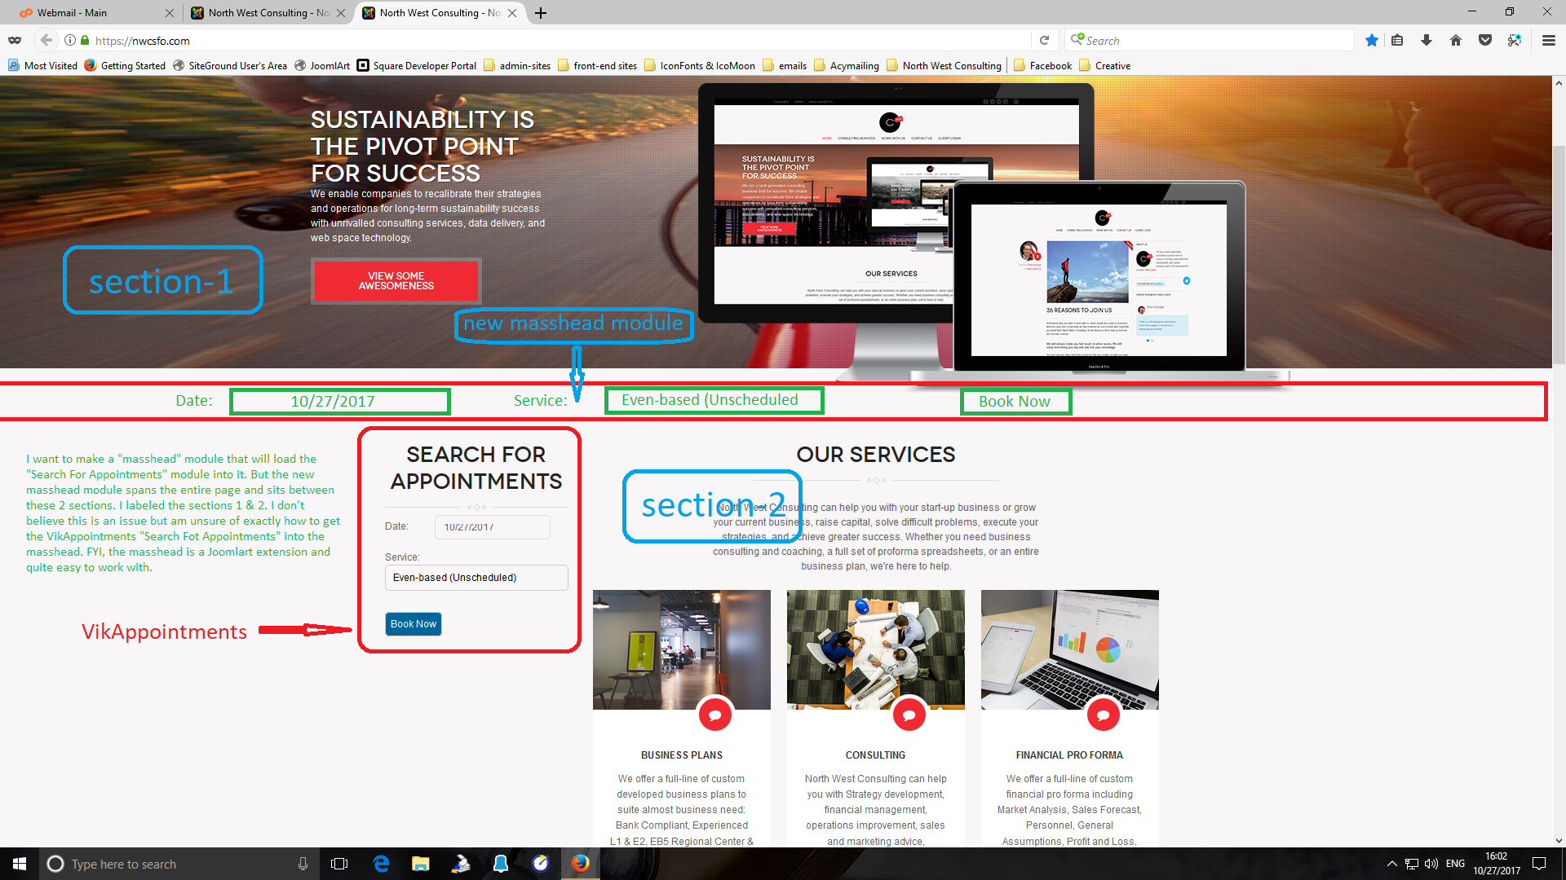Screen dimensions: 1566x880
Task: Click the Book Now button in the appointments form
Action: click(x=413, y=623)
